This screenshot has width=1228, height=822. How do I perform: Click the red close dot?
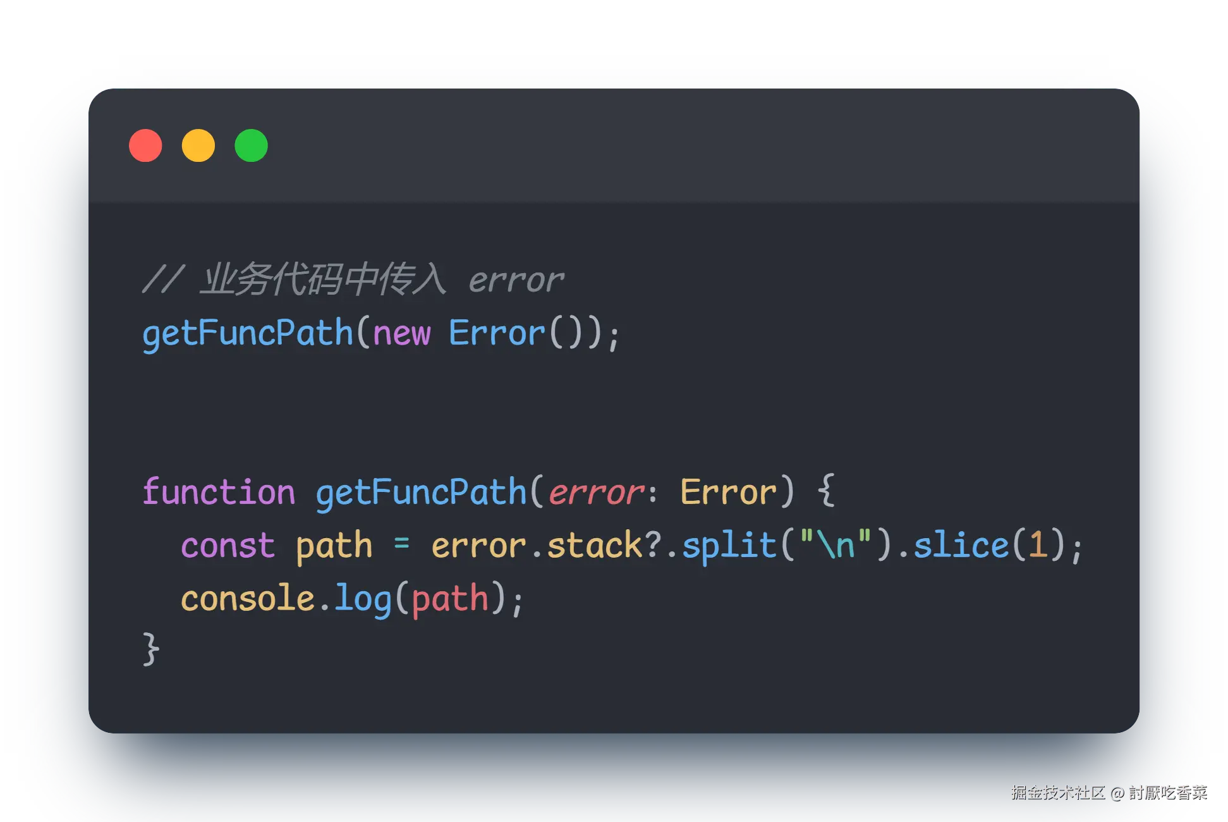tap(145, 145)
